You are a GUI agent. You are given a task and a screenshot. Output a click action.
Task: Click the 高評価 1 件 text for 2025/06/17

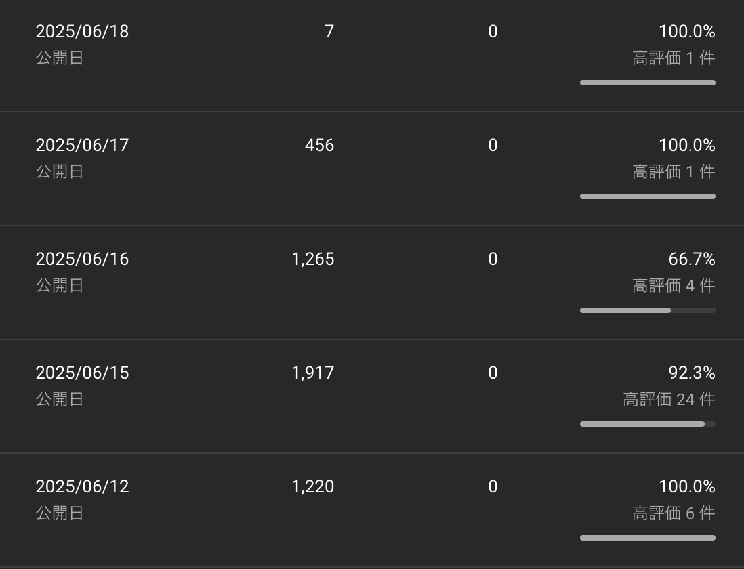(674, 171)
